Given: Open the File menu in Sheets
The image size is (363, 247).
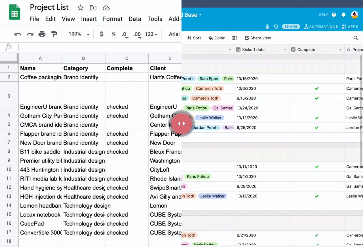Looking at the screenshot, I should [x=34, y=19].
